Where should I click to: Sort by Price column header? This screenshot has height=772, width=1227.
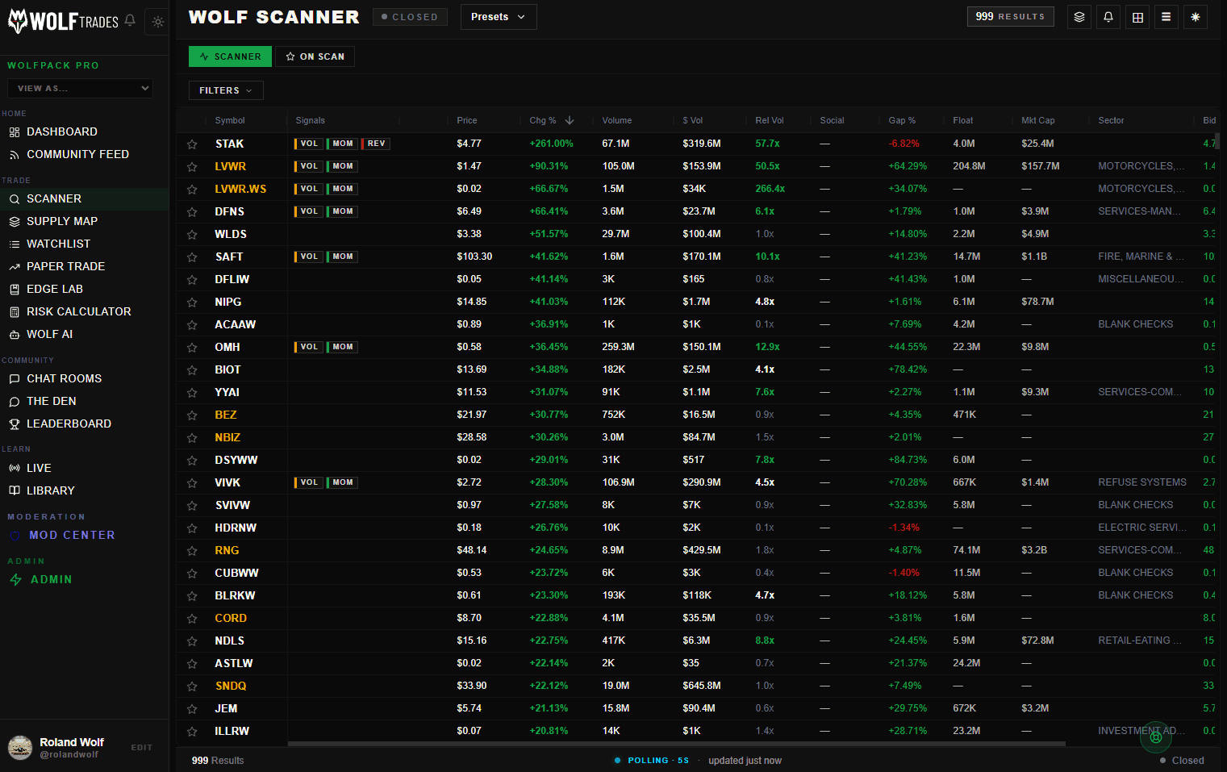point(467,120)
